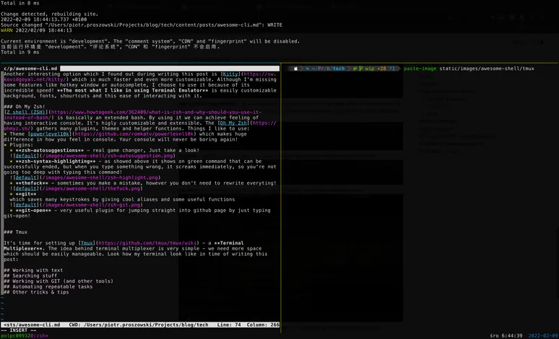Click the github.com/tmux/tmux/wiki URL

point(147,243)
